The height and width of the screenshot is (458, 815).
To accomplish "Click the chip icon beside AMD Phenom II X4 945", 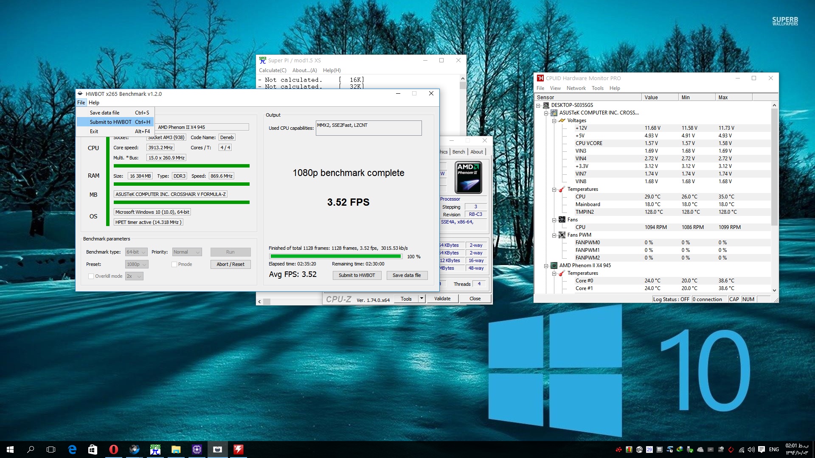I will [554, 265].
